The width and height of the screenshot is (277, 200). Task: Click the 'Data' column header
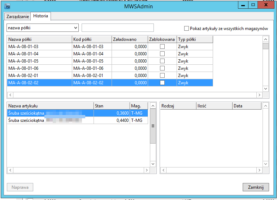[x=247, y=106]
